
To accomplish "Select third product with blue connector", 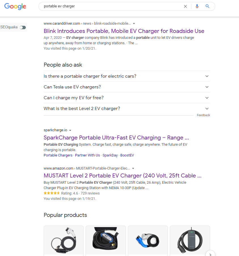I will tap(148, 241).
